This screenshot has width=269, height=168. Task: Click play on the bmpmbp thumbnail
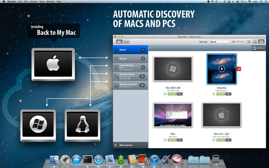[x=222, y=69]
